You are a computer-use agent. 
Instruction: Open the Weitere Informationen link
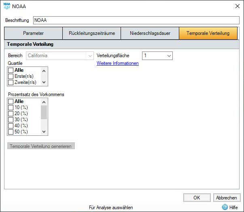pos(118,63)
